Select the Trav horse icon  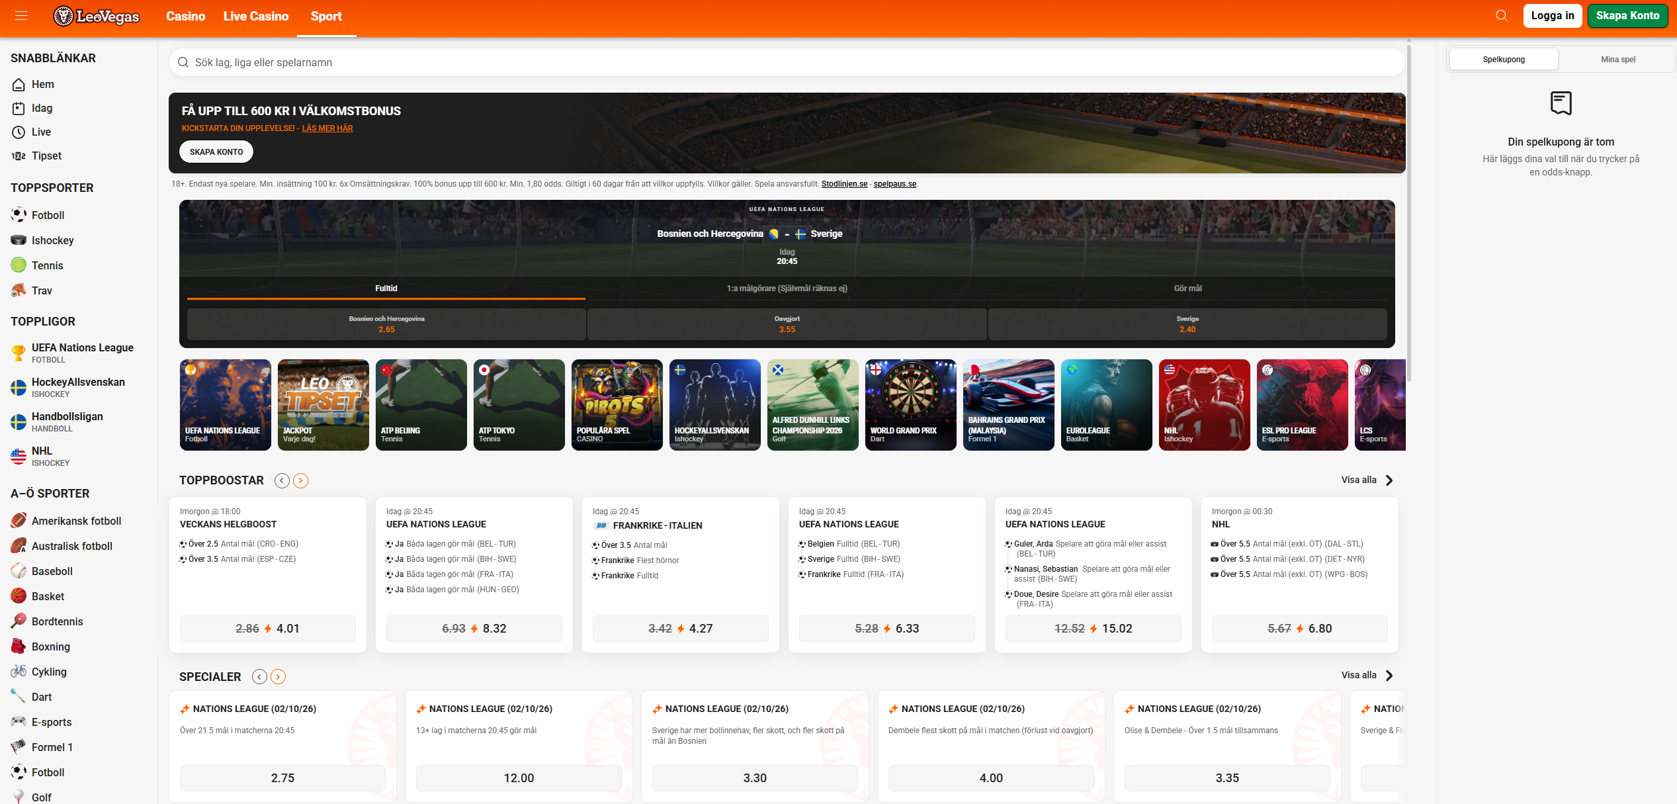[19, 290]
